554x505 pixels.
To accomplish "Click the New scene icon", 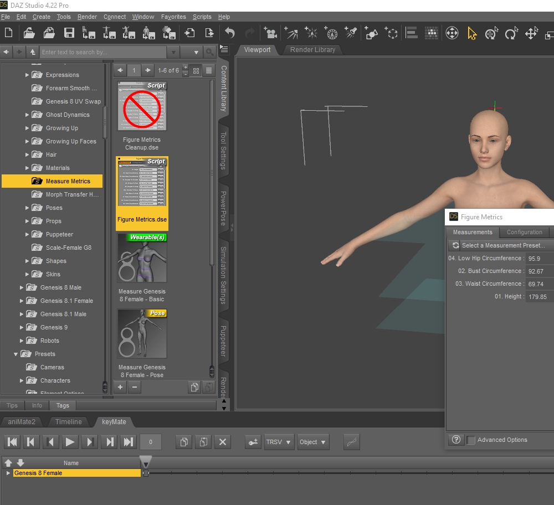I will pyautogui.click(x=8, y=33).
